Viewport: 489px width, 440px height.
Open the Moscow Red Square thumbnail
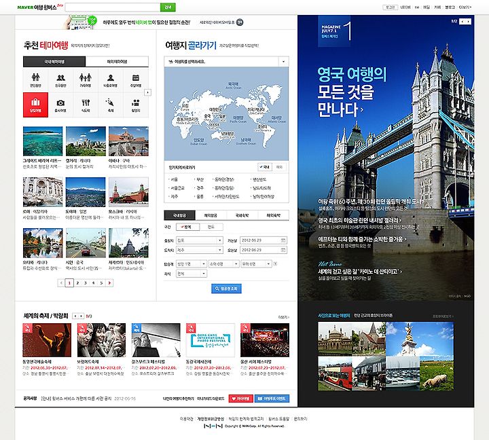128,191
